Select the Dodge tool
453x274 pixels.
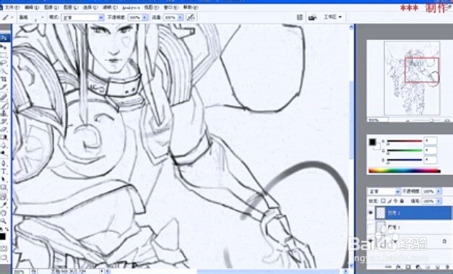[x=4, y=153]
